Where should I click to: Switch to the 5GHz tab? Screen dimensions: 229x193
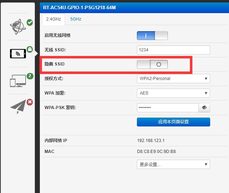[x=76, y=19]
